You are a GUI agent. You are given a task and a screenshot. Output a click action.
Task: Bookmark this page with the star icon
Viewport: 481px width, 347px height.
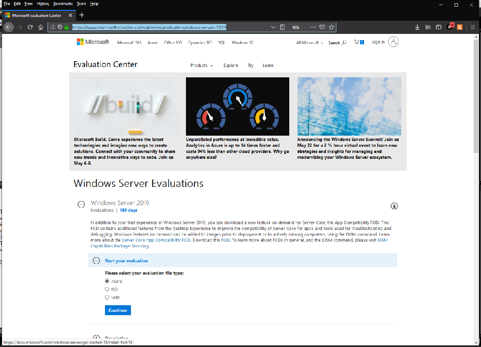pos(332,27)
